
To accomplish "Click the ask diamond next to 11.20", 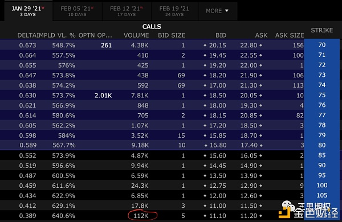I will (260, 216).
